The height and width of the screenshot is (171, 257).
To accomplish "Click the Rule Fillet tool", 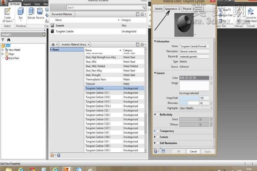I will click(226, 15).
